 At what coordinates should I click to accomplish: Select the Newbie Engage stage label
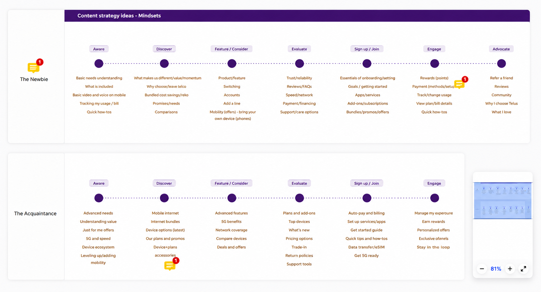pyautogui.click(x=434, y=49)
